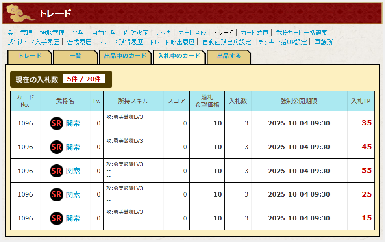This screenshot has height=242, width=385.
Task: Open the デッキ一括UP設定 link
Action: tap(283, 42)
